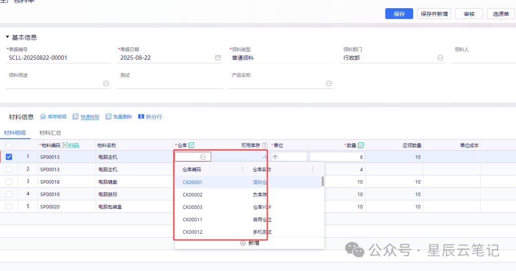Toggle the 仓库 column header check icon

click(192, 145)
